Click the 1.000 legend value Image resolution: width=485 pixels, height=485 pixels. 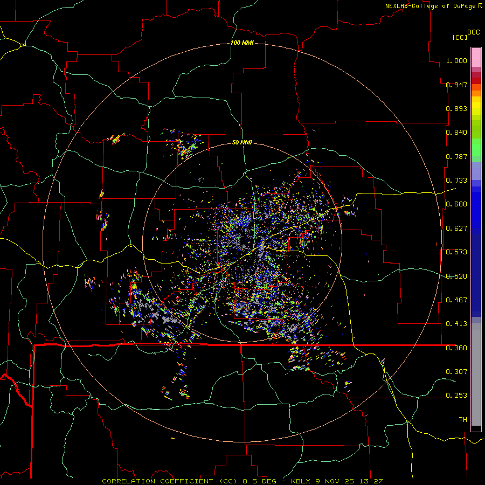coord(456,60)
